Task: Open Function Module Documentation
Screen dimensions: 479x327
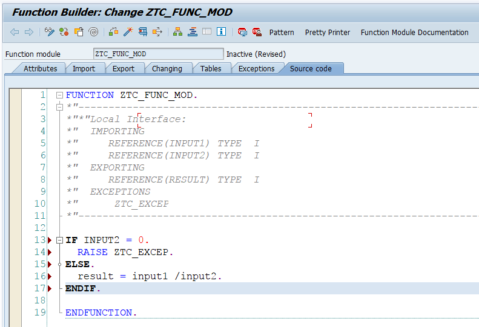Action: 414,32
